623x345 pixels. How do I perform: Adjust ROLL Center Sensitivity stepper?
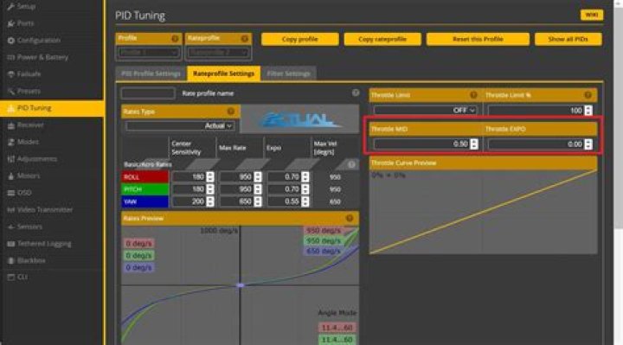coord(210,176)
